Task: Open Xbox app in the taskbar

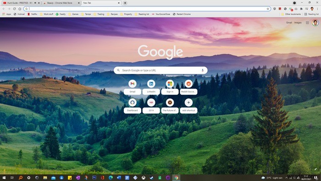Action: tap(143, 178)
